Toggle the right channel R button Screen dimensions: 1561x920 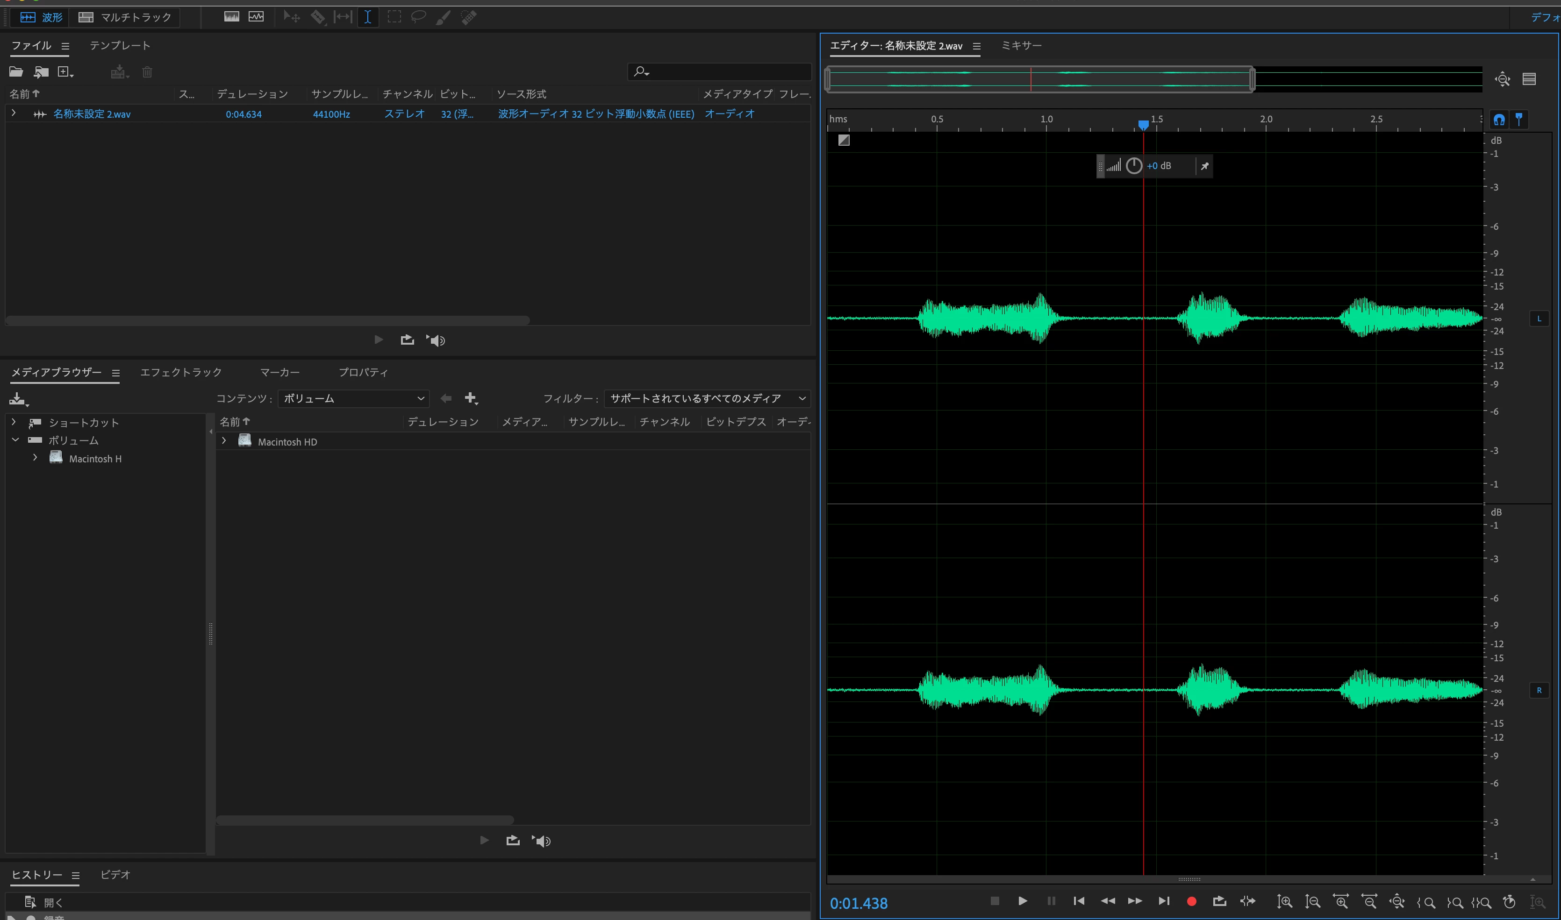pyautogui.click(x=1539, y=690)
